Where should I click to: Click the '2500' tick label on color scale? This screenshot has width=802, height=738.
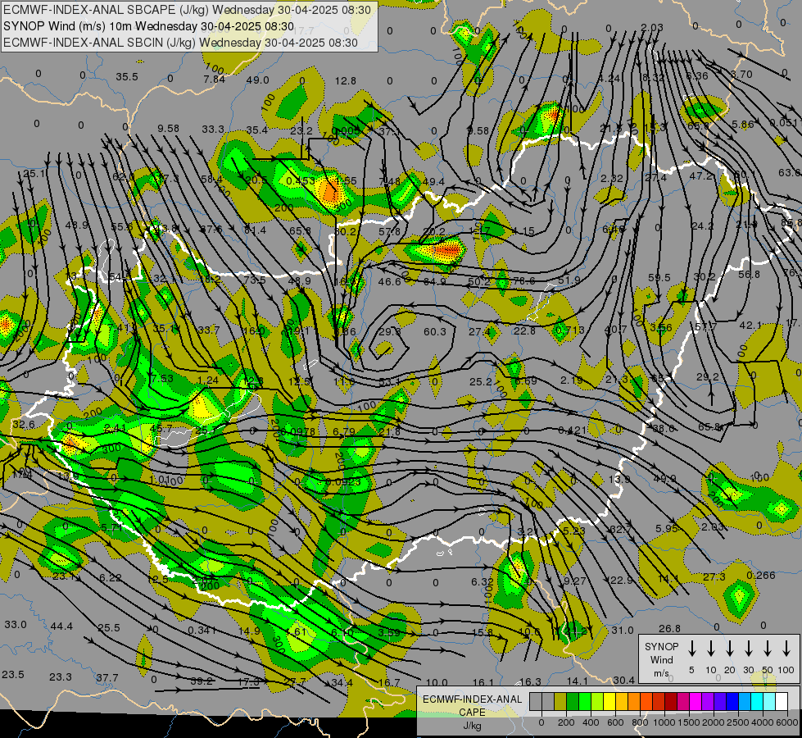point(738,722)
